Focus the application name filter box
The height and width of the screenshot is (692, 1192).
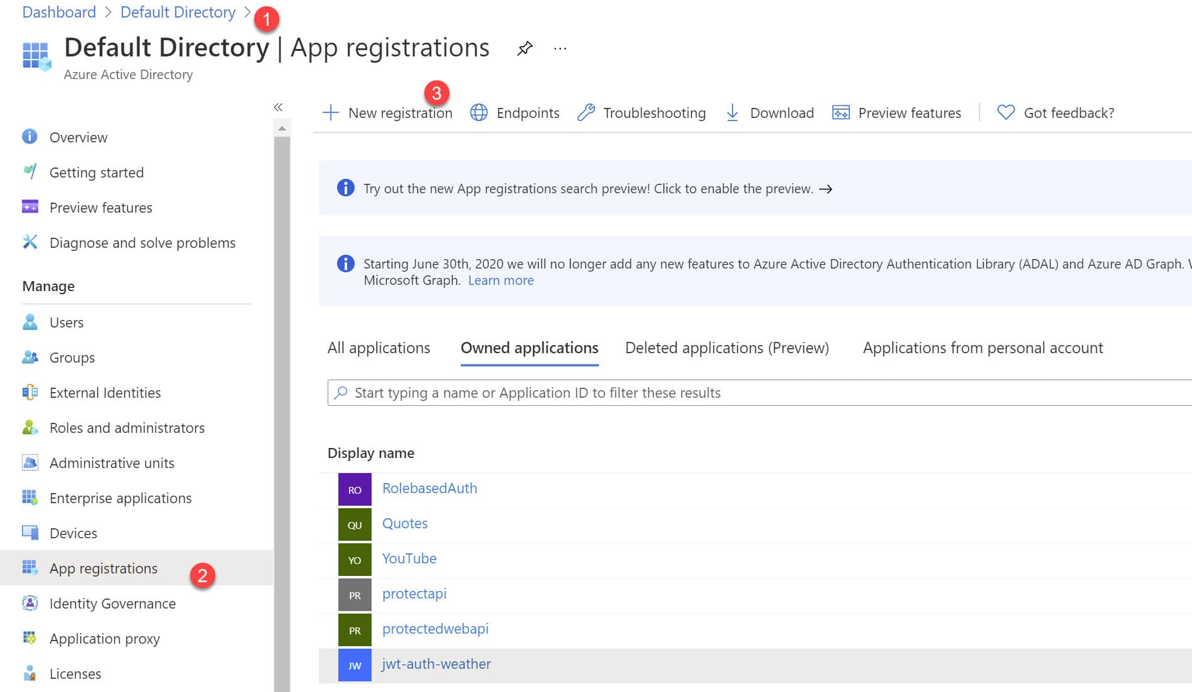760,393
